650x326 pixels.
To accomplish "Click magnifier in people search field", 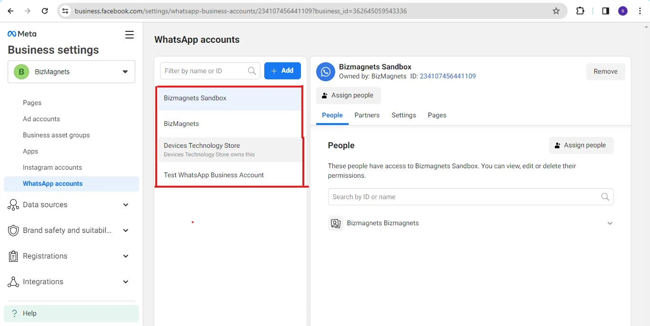I will pyautogui.click(x=605, y=197).
